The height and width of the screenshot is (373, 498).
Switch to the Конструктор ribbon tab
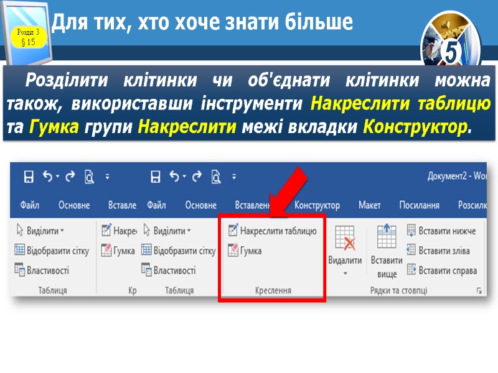[x=318, y=205]
